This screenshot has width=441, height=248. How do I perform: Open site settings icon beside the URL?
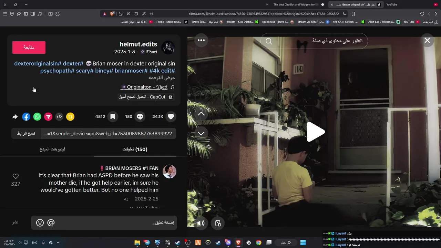pos(344,14)
